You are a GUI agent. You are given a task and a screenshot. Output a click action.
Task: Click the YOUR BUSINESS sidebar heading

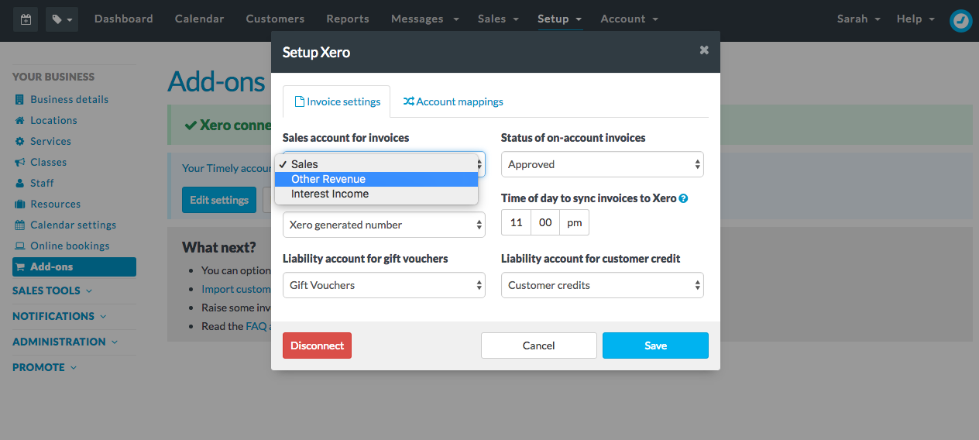pyautogui.click(x=53, y=77)
